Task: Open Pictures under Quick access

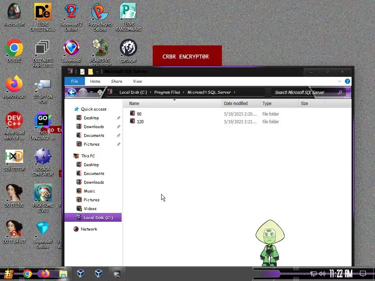Action: pos(91,144)
